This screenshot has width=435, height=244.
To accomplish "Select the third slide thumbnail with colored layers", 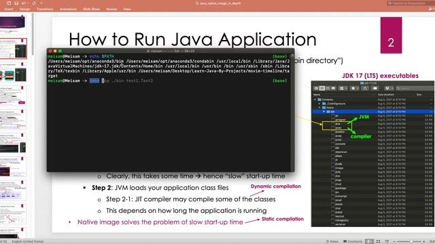I will [x=13, y=73].
